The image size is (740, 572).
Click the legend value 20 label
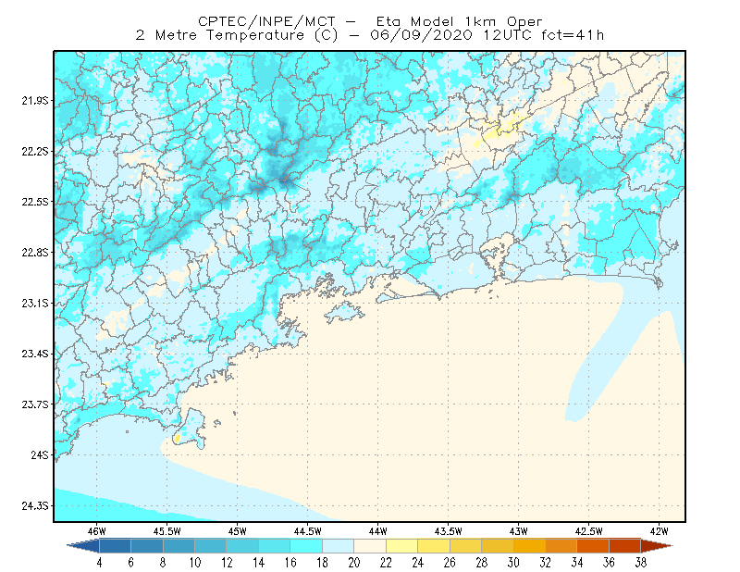354,563
